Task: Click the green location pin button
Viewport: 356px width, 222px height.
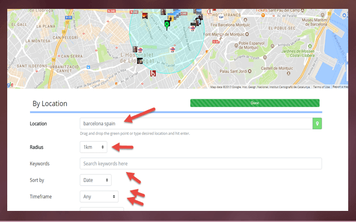Action: 317,123
